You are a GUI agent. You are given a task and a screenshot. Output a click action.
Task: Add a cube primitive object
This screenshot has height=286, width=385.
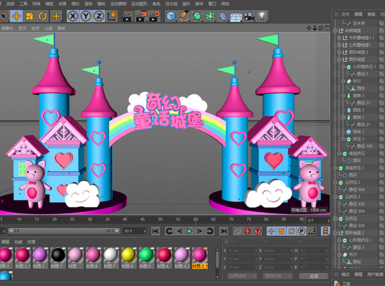pos(171,16)
